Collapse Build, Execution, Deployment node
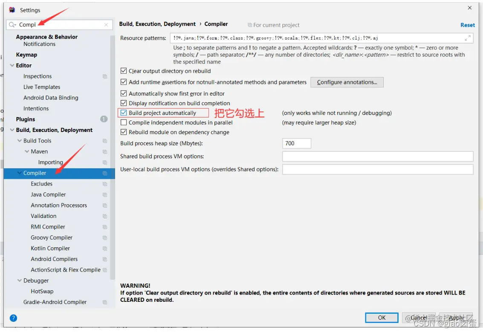 tap(12, 130)
